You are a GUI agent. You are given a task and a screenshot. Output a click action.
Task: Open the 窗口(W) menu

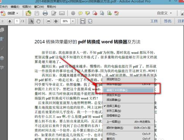click(39, 7)
